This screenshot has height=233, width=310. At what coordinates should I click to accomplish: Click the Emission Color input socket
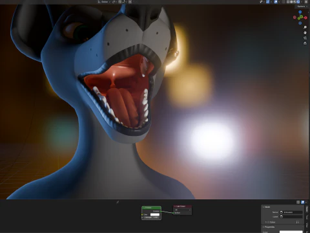(142, 214)
